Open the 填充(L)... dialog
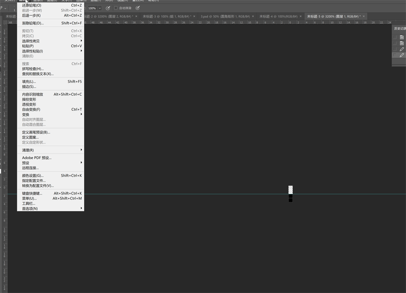The image size is (406, 293). (x=50, y=81)
